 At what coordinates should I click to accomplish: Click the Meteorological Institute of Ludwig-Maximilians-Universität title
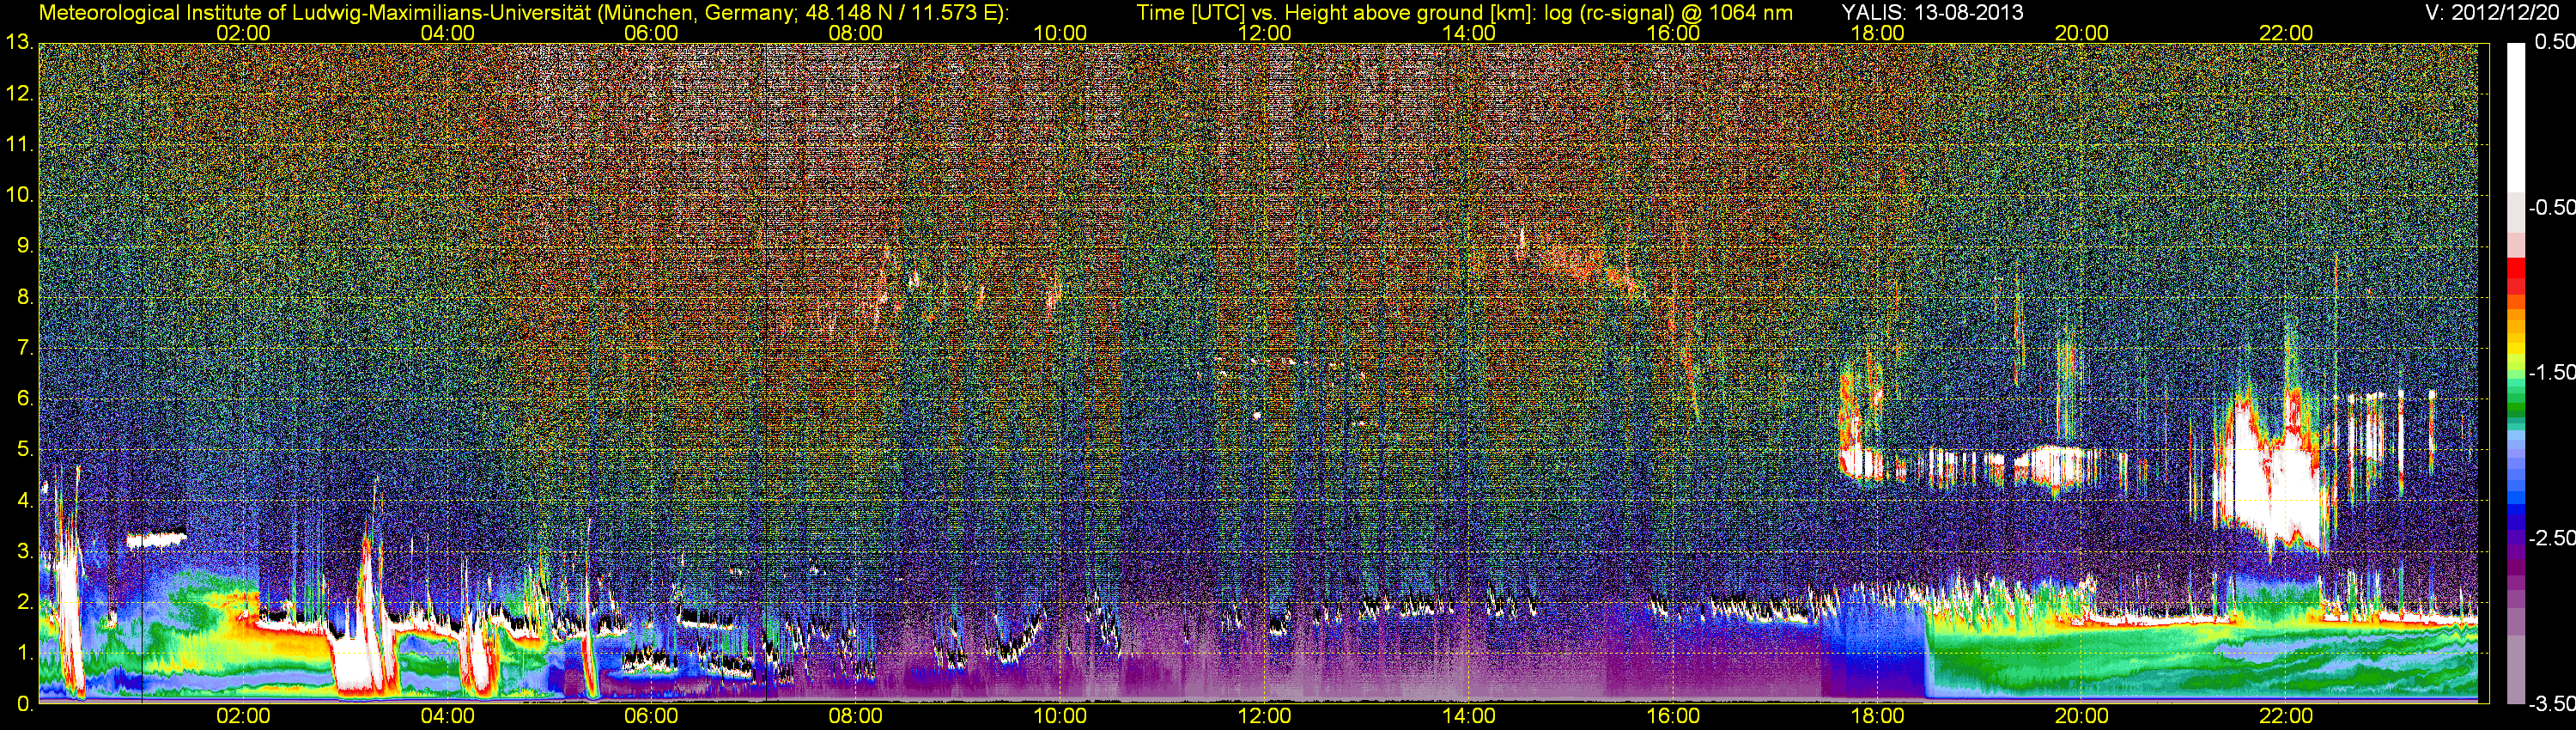click(317, 12)
